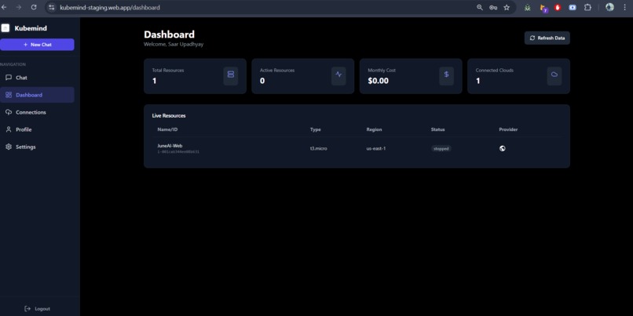The height and width of the screenshot is (316, 633).
Task: Select Dashboard in the sidebar navigation
Action: [37, 95]
